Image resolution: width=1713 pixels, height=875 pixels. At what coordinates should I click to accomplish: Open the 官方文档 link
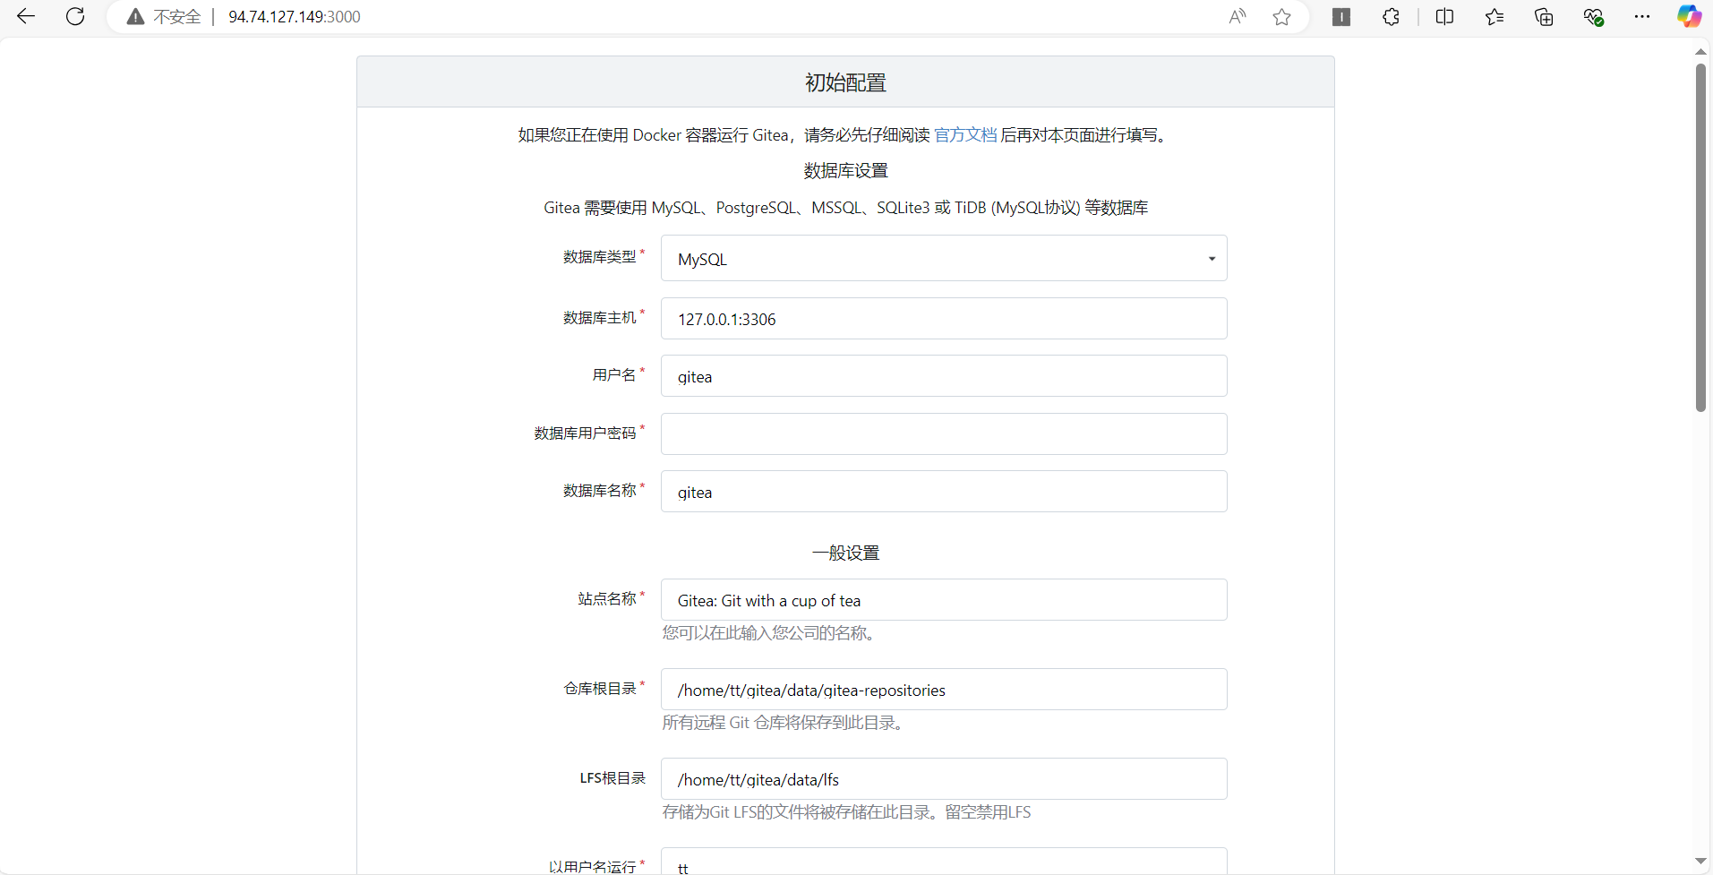point(965,134)
